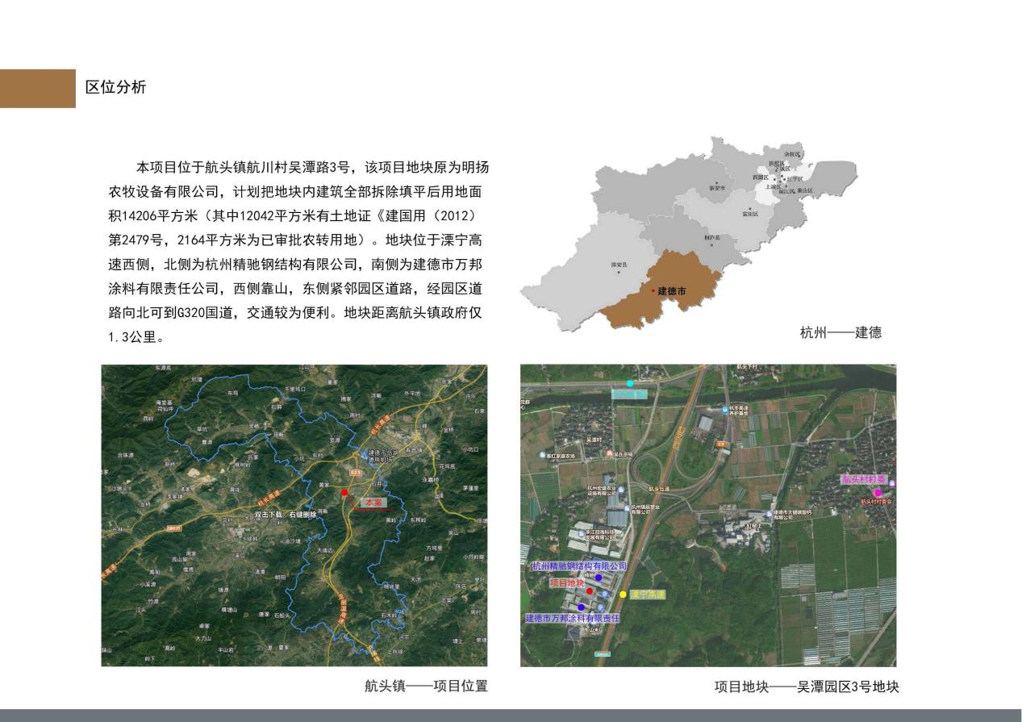
Task: Click the red dot beside 建德市
Action: tap(653, 290)
